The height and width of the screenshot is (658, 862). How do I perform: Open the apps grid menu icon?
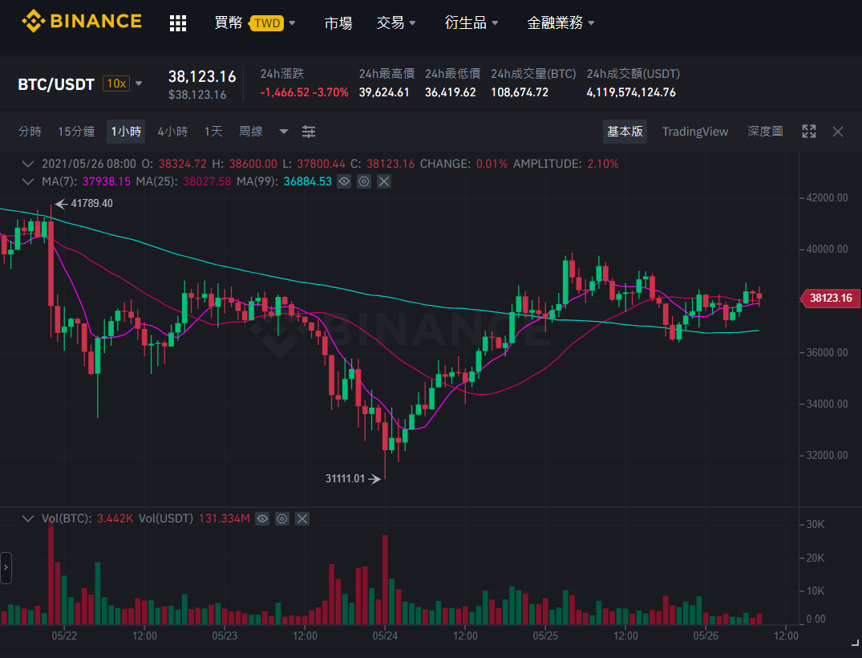(x=177, y=23)
